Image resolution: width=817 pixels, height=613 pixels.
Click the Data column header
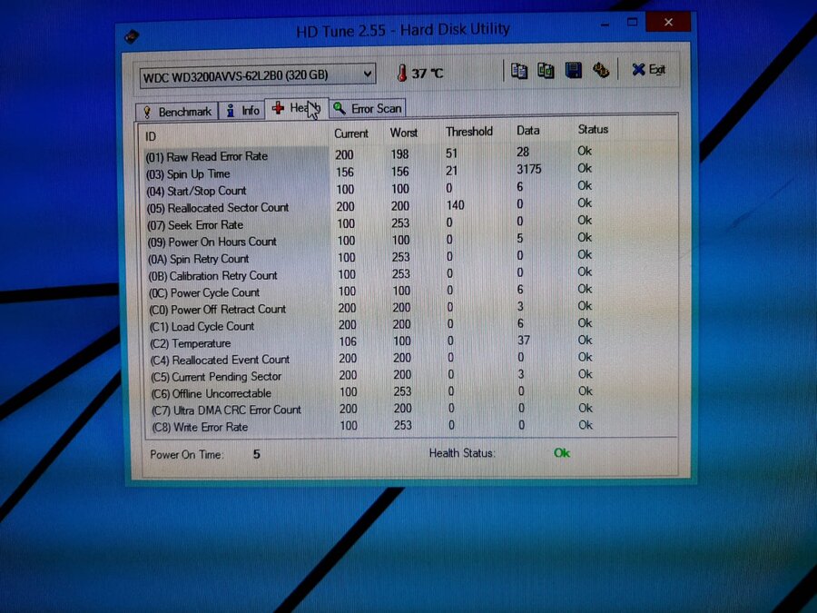click(x=527, y=130)
